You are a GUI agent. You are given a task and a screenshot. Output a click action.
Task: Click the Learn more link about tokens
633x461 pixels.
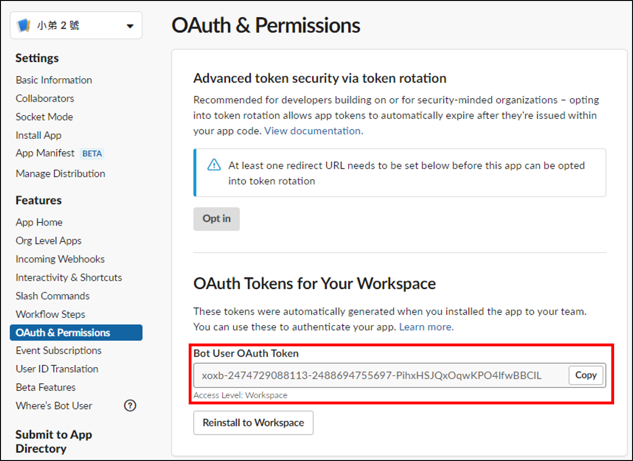(x=426, y=327)
